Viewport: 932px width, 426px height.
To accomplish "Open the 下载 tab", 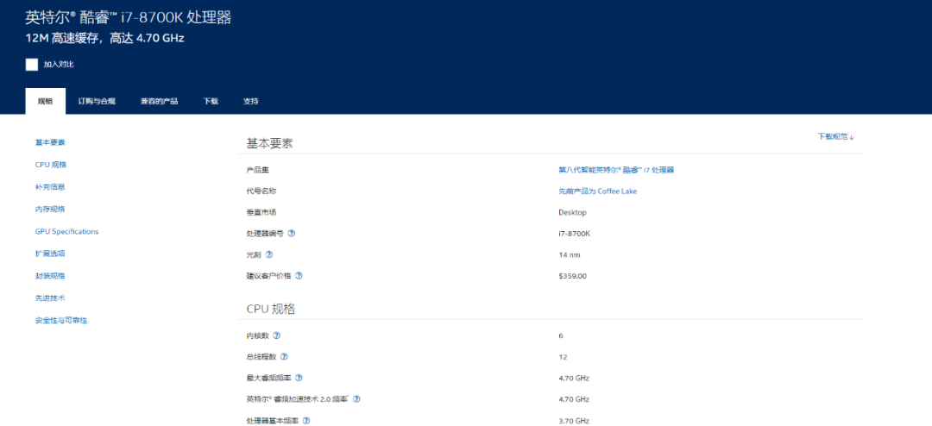I will click(x=211, y=101).
